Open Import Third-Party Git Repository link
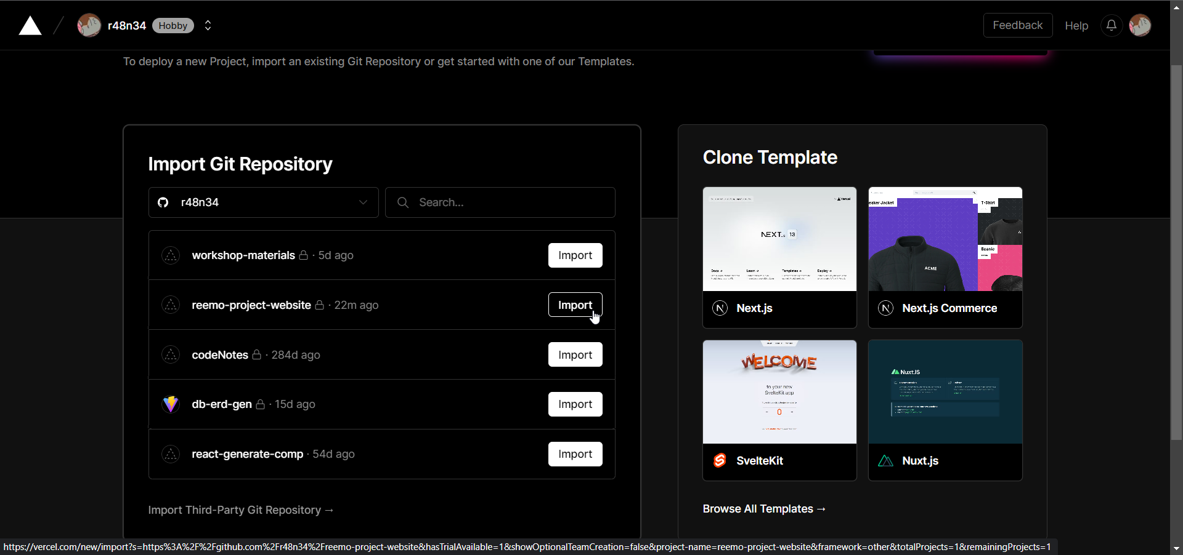Image resolution: width=1183 pixels, height=555 pixels. (x=241, y=510)
